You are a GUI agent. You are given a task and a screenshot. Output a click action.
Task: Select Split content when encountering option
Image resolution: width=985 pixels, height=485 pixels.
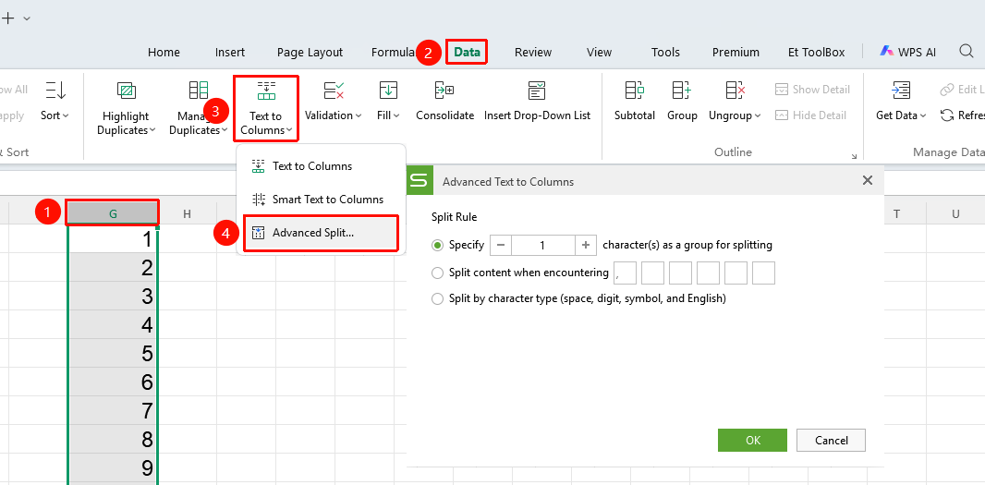point(437,273)
